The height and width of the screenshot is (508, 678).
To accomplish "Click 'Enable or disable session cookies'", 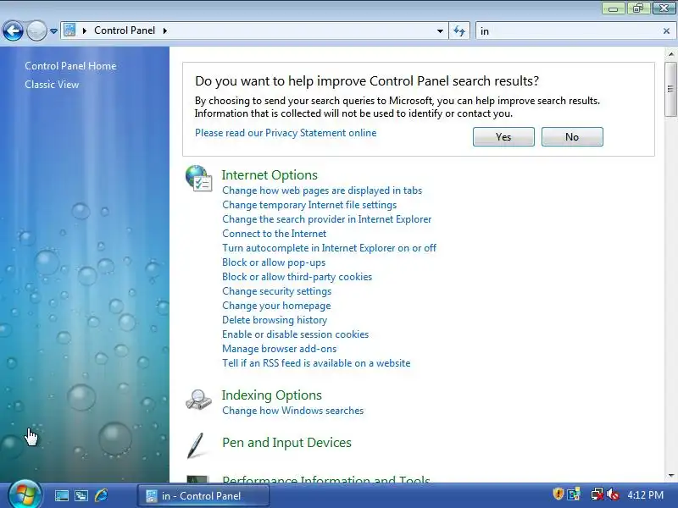I will 295,334.
